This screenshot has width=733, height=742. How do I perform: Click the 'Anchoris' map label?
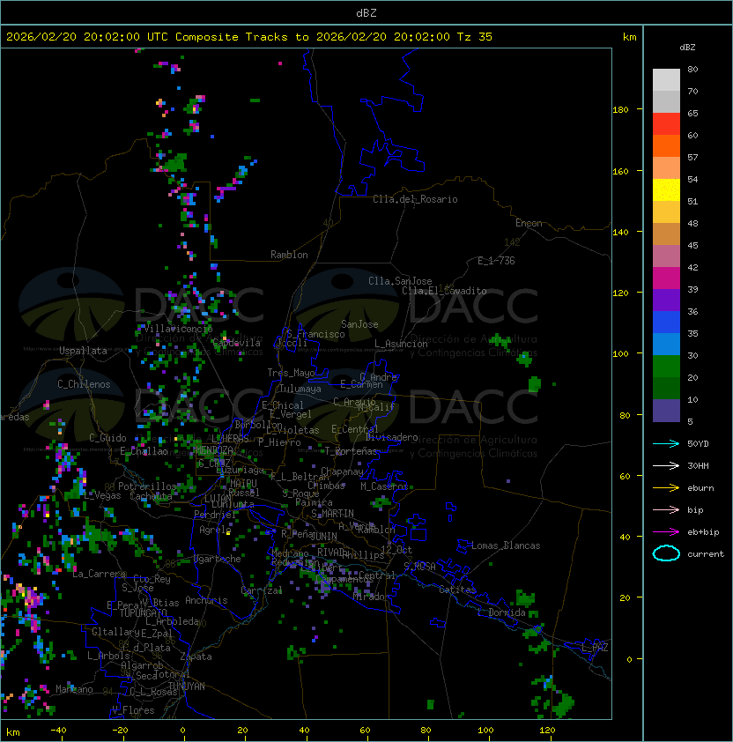(206, 600)
